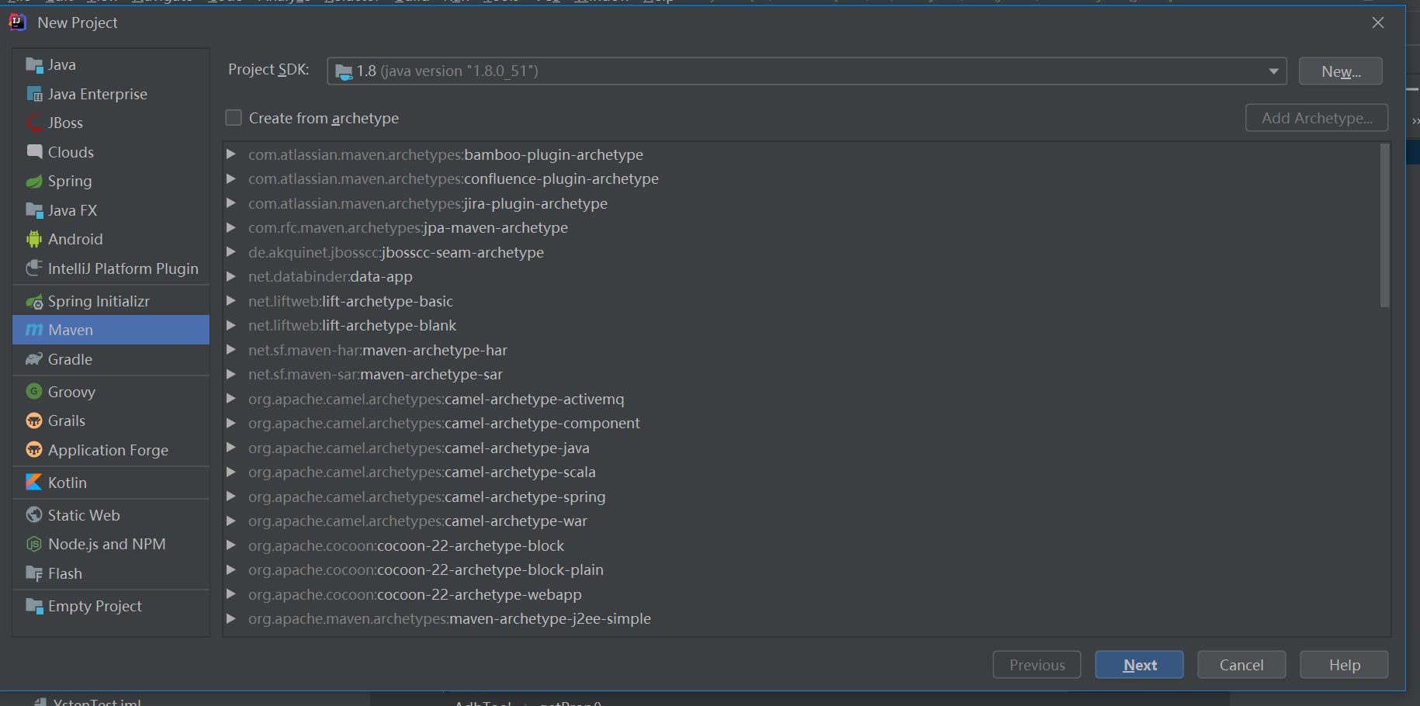Select camel-archetype-spring row

coord(801,497)
